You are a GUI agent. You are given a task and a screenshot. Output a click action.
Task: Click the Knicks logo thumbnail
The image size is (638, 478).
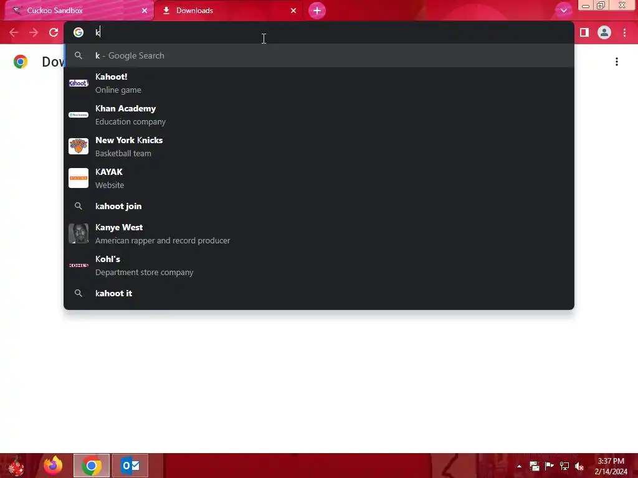point(79,146)
